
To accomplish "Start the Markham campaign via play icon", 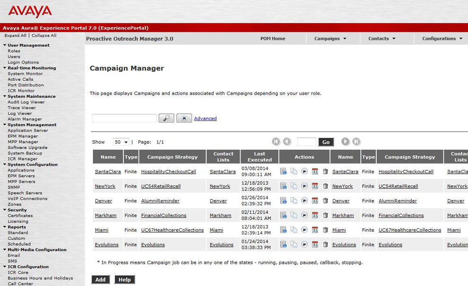I will (304, 215).
